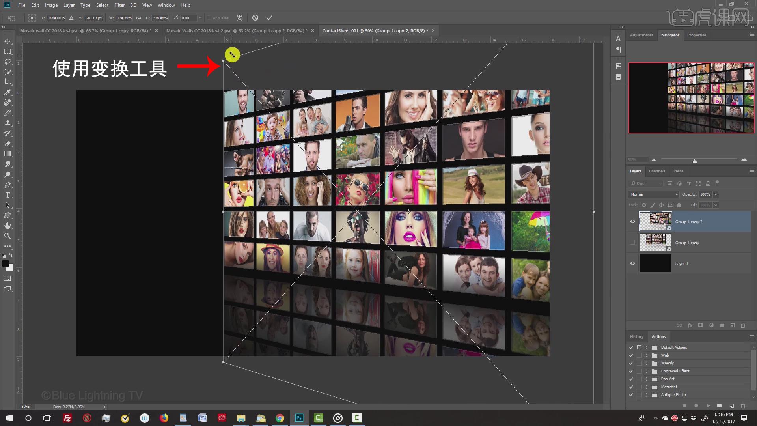This screenshot has height=426, width=757.
Task: Show the Group 1 copy layer
Action: 632,243
